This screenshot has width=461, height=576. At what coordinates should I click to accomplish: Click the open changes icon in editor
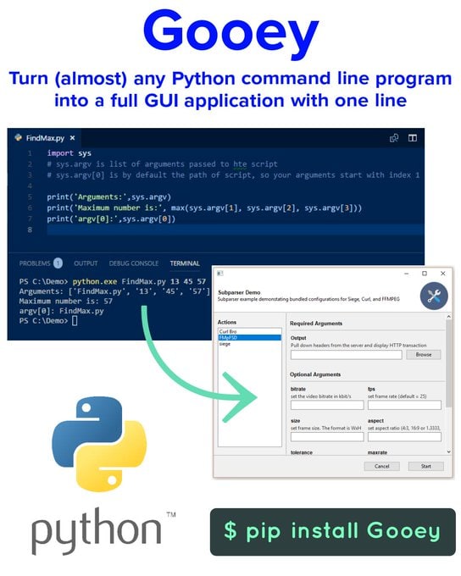point(394,138)
